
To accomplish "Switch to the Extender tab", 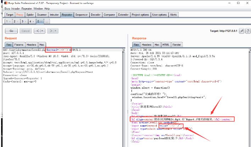I will (123, 15).
